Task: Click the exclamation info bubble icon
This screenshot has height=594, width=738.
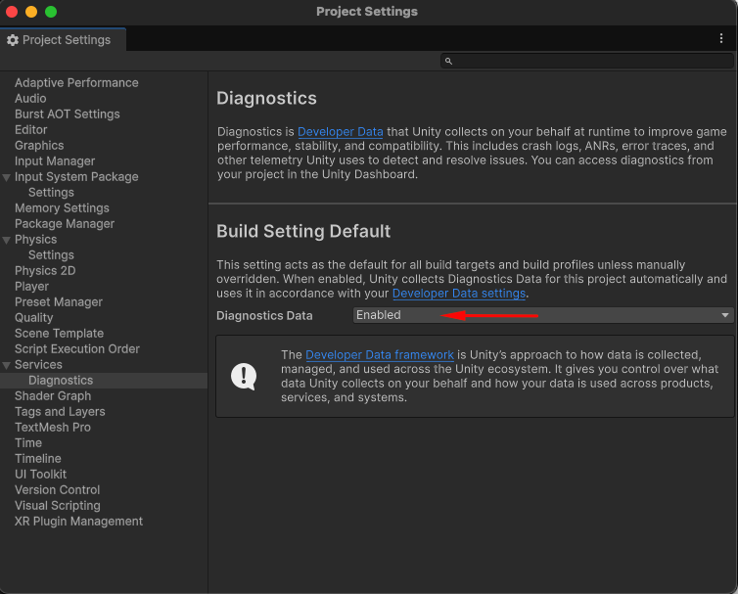Action: (x=244, y=376)
